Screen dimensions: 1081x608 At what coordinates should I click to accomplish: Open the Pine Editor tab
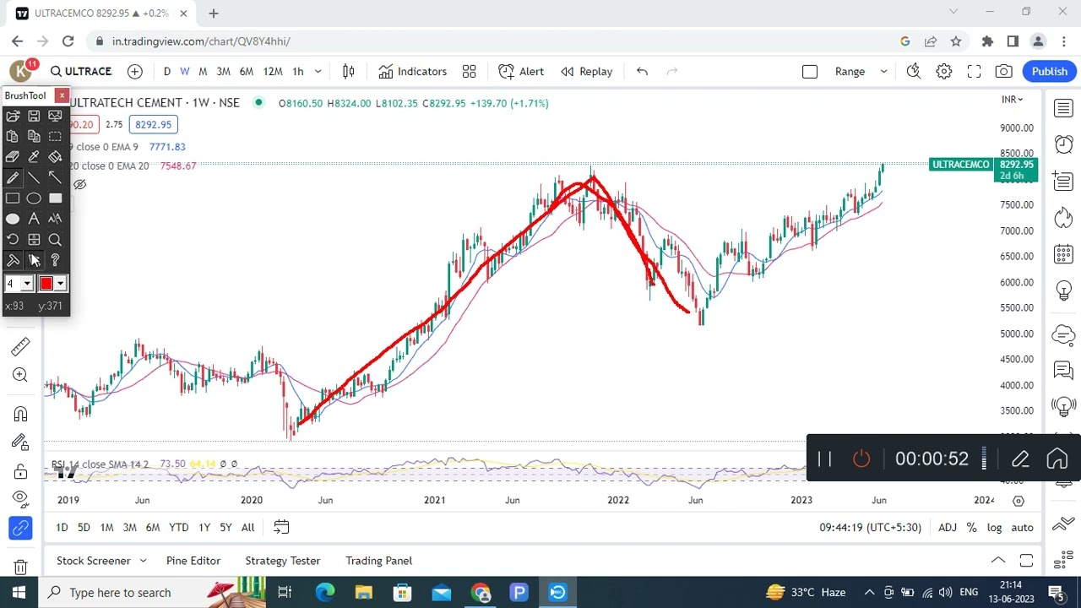pyautogui.click(x=193, y=561)
